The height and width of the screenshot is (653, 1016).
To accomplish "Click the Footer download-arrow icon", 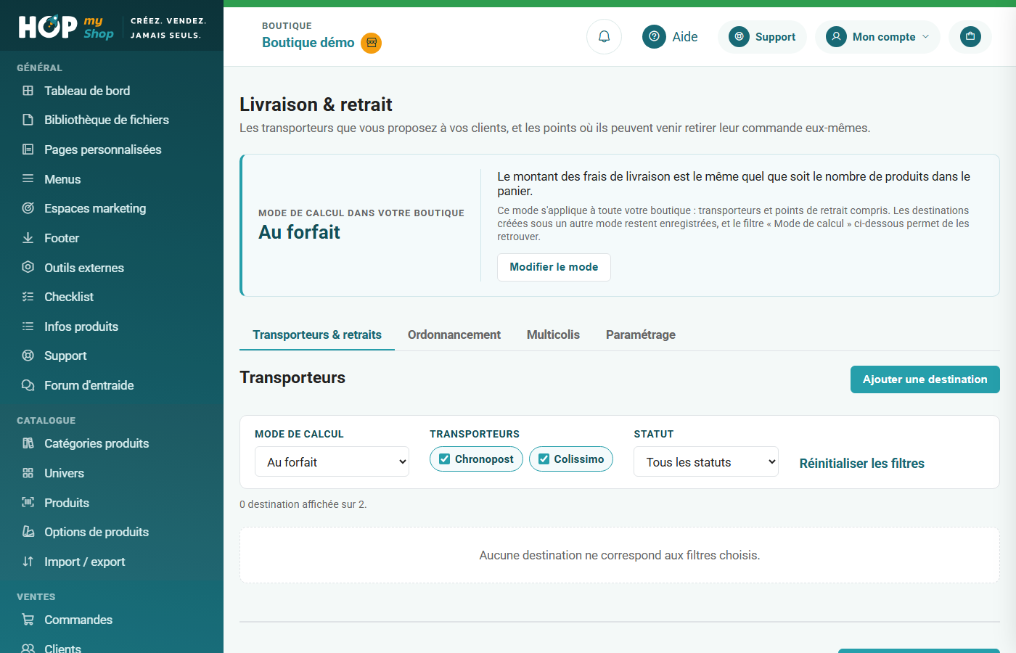I will coord(28,238).
